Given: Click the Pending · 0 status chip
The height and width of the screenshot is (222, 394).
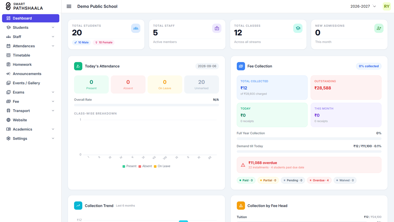Looking at the screenshot, I should [x=293, y=180].
